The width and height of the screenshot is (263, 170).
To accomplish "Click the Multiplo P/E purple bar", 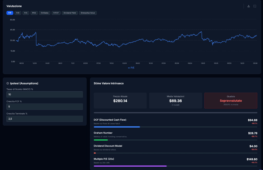I will [x=130, y=166].
